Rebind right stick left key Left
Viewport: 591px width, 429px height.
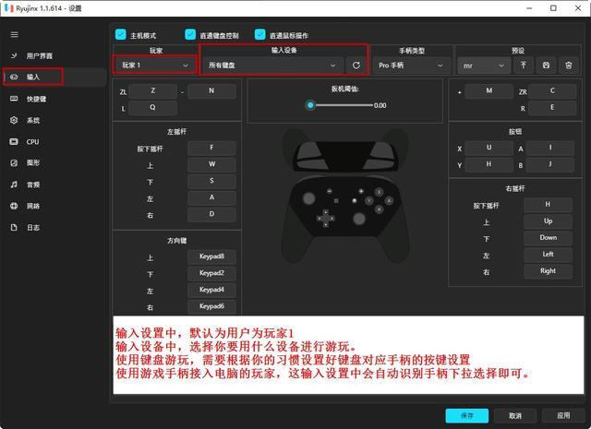[x=548, y=255]
